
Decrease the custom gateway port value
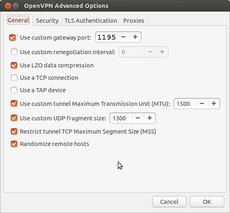click(124, 37)
